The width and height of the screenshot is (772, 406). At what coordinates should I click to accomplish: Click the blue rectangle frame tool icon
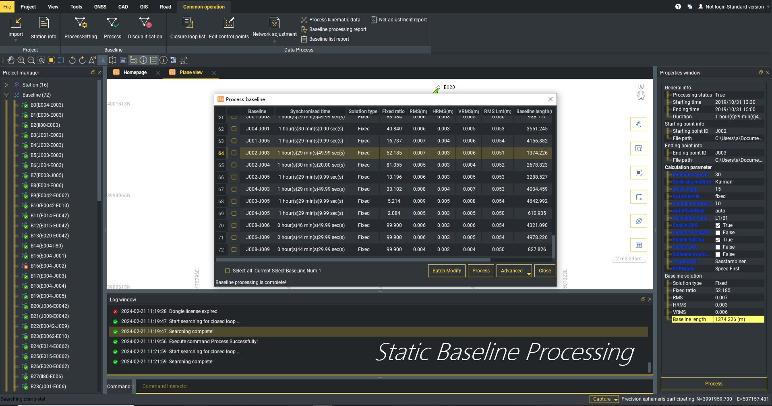(61, 60)
